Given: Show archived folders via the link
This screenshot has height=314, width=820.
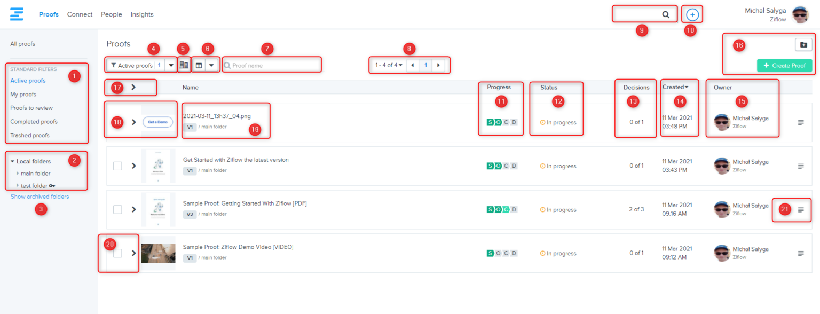Looking at the screenshot, I should pos(40,196).
